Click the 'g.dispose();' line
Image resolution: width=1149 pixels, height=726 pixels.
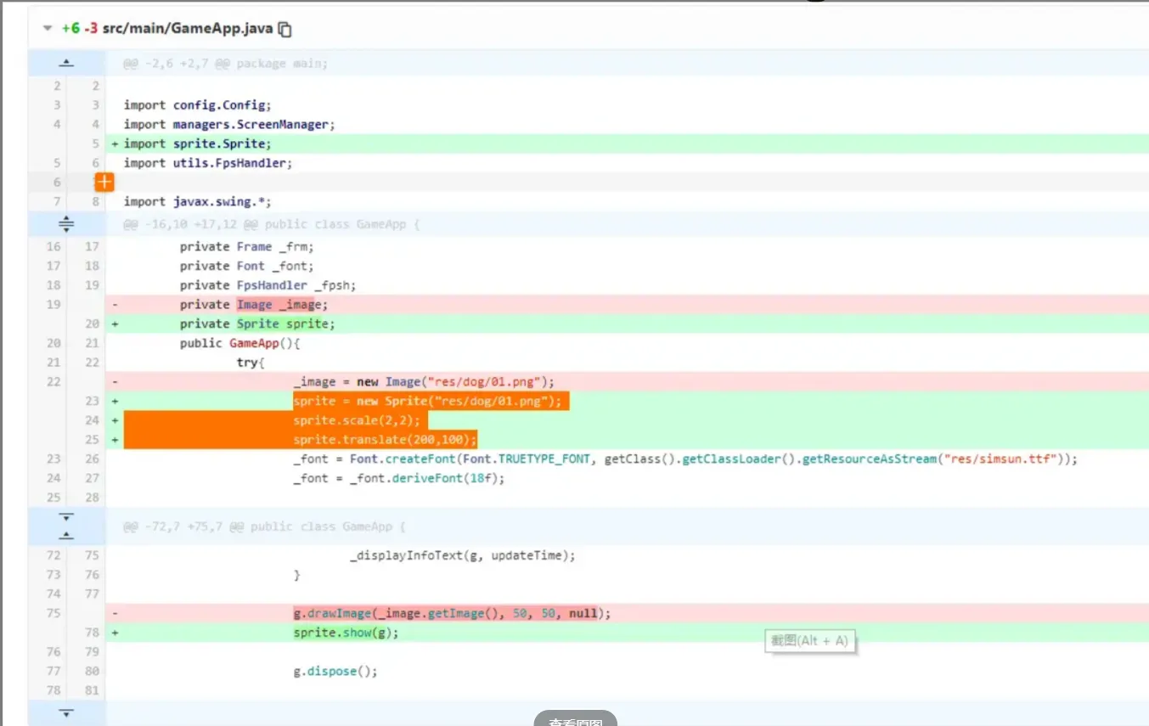pyautogui.click(x=335, y=671)
